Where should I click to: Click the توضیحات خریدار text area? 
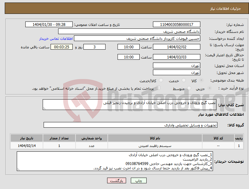(x=115, y=161)
